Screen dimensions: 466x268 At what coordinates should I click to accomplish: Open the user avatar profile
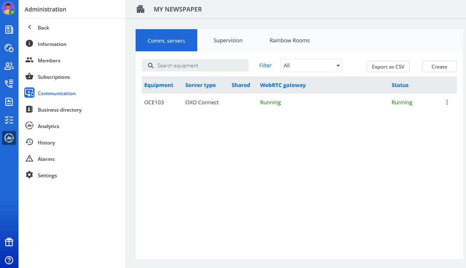pyautogui.click(x=8, y=8)
